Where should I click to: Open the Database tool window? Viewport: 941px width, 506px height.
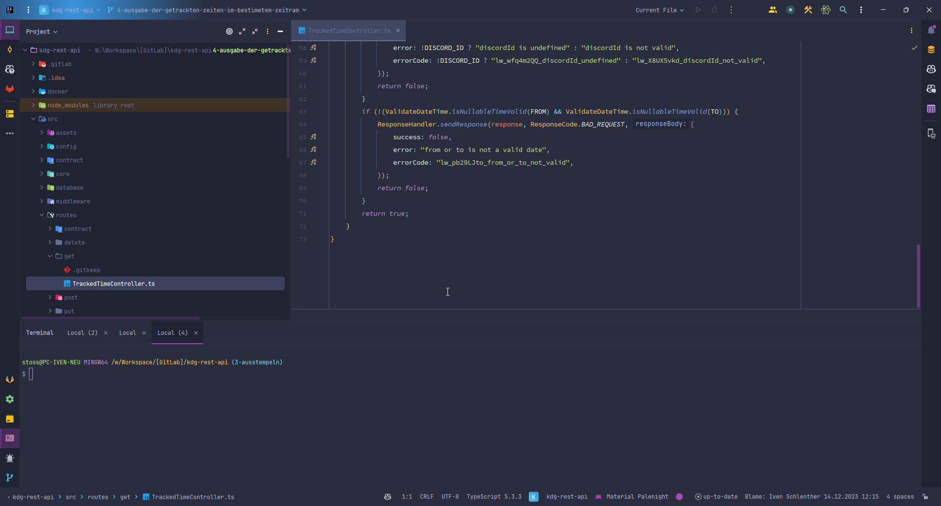[x=931, y=50]
